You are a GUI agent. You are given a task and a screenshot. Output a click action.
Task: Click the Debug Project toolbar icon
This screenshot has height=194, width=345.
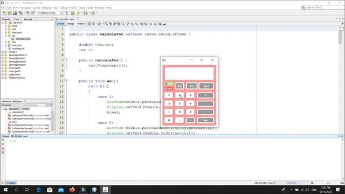point(86,13)
